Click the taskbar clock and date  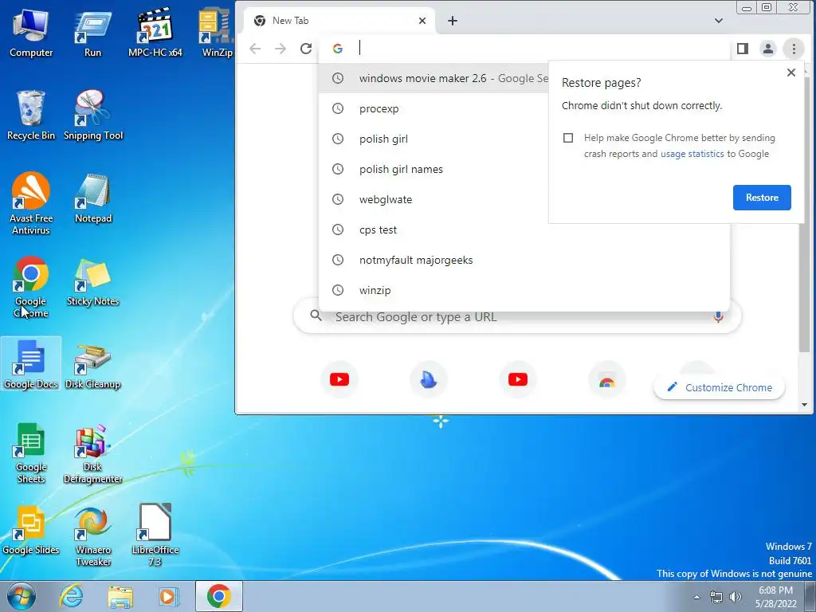click(775, 597)
